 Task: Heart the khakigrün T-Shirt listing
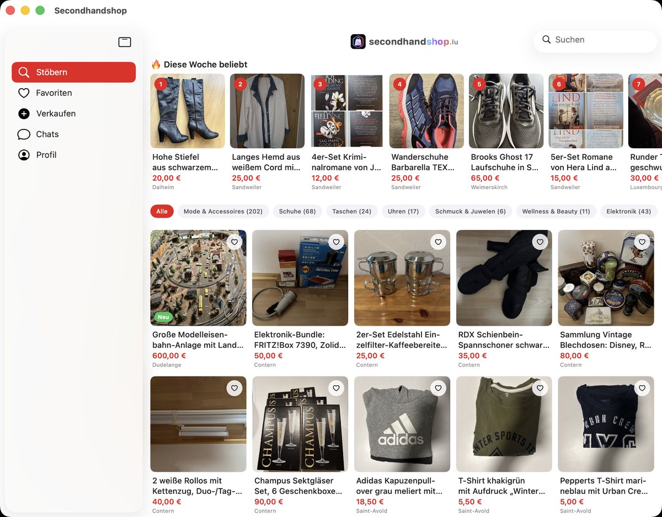click(540, 389)
